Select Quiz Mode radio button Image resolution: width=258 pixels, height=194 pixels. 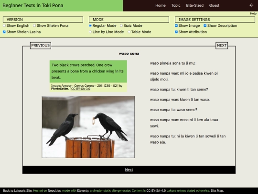click(121, 25)
